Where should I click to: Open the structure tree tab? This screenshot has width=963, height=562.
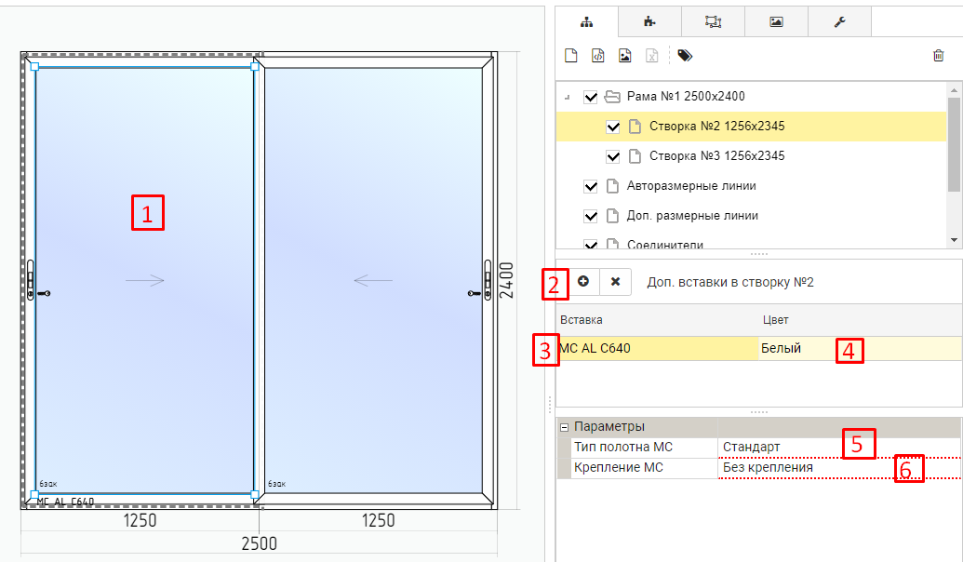pos(586,22)
